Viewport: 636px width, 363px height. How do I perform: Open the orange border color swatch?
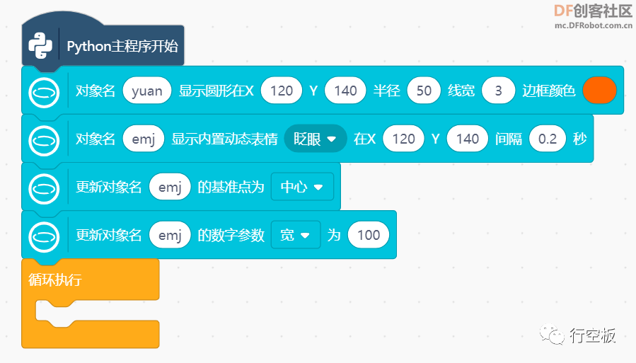point(599,90)
